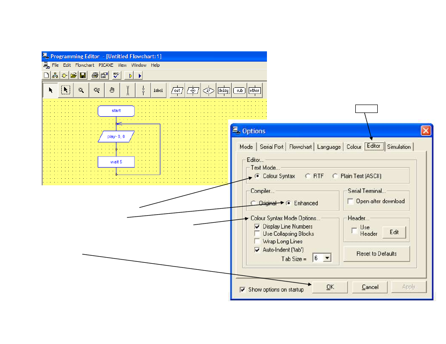Select the 'play 0, 0' flowchart block
Screen dimensions: 446x344
click(116, 136)
